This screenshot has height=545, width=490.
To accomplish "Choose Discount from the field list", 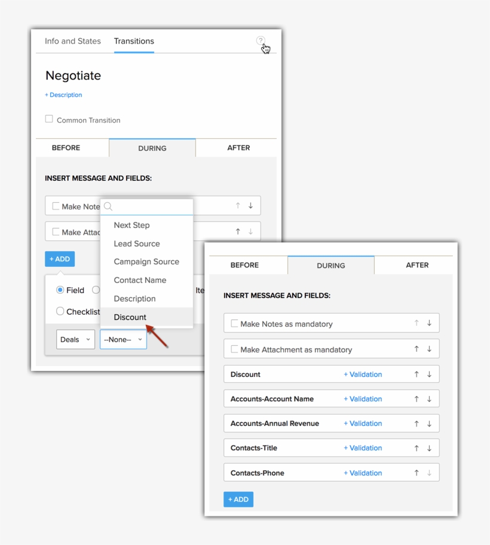I will (130, 317).
